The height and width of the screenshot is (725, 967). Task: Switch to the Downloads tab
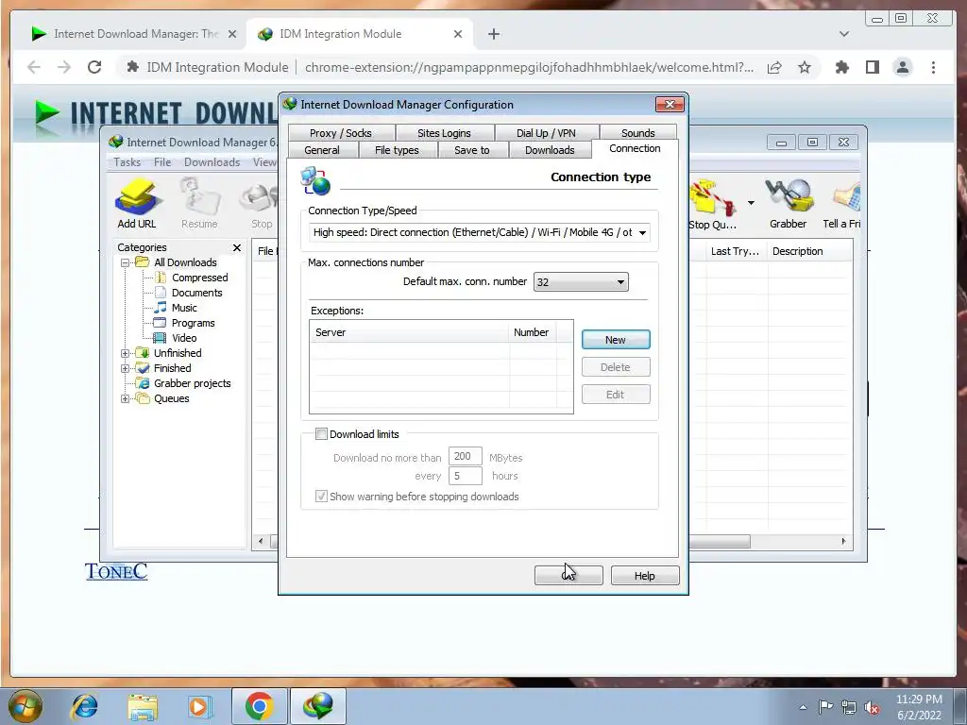click(550, 150)
